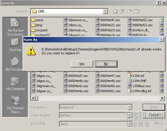This screenshot has height=131, width=167.
Task: Select file 3dgno.cu_
Action: 41,76
